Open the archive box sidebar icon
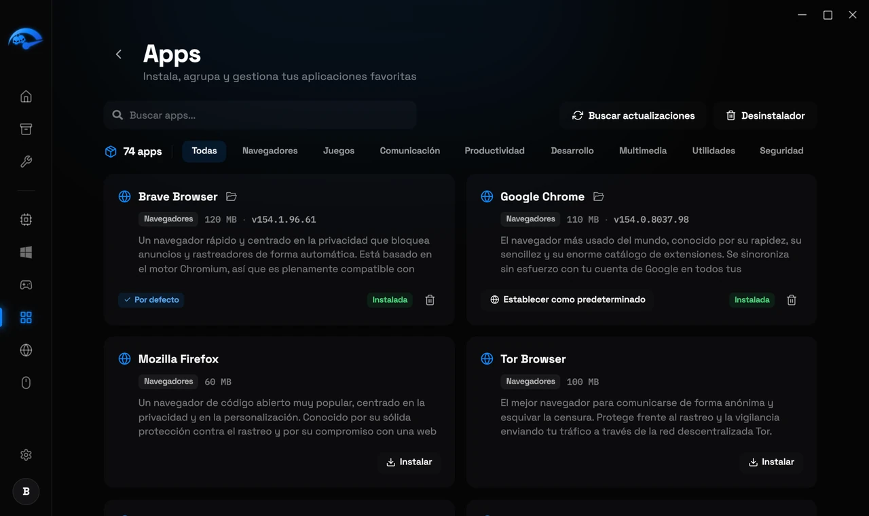 [x=26, y=129]
